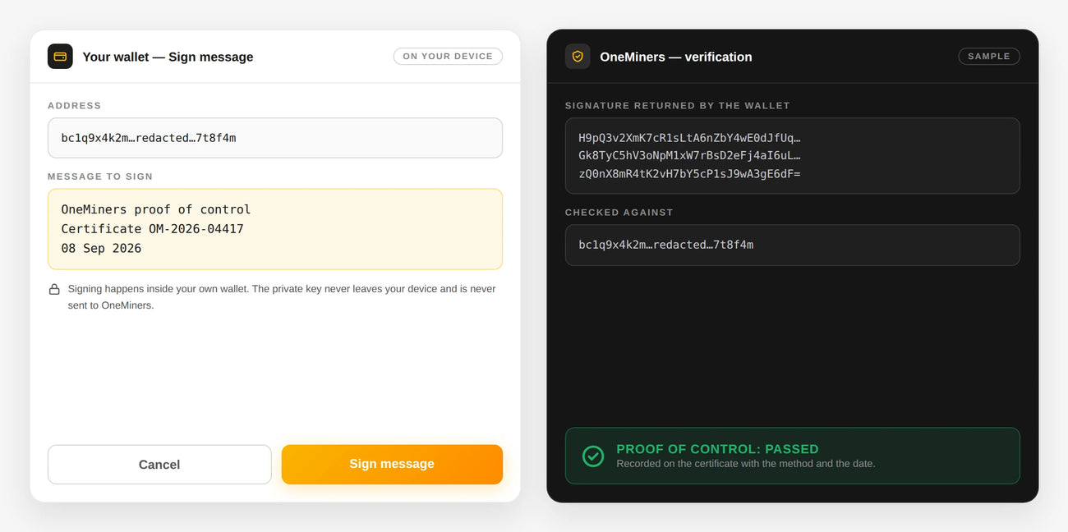Cancel the signing request
This screenshot has height=532, width=1068.
[x=159, y=465]
